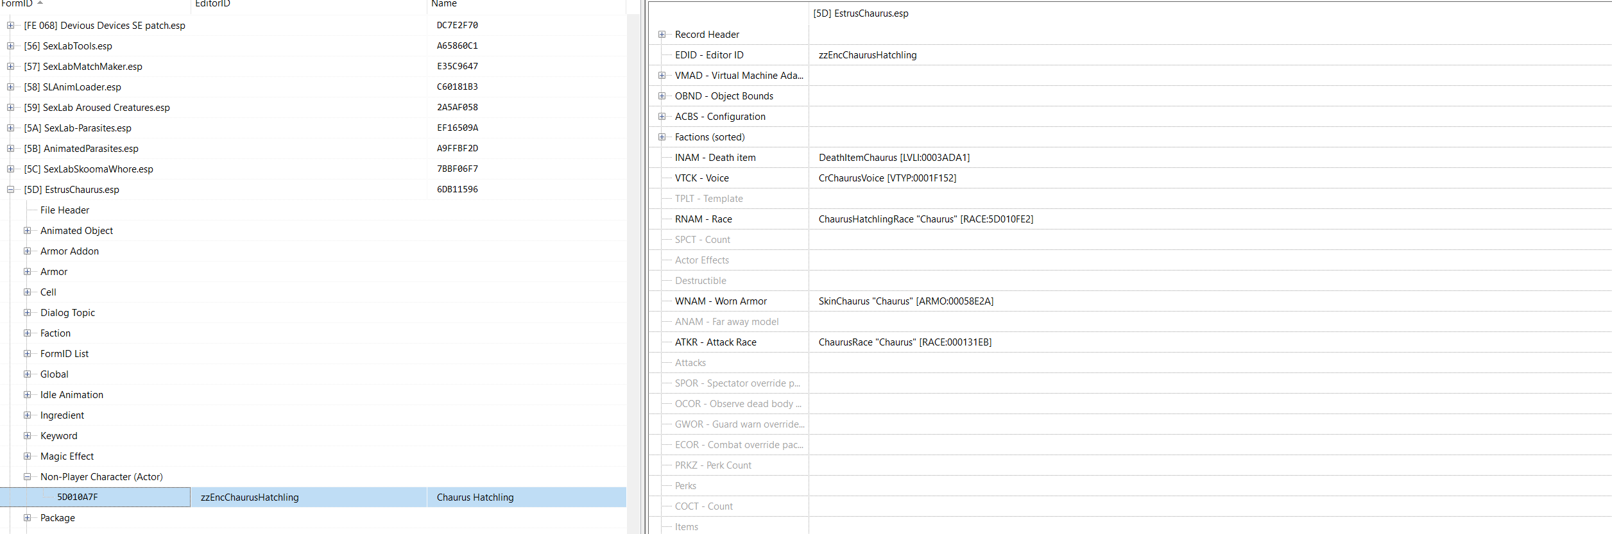Screen dimensions: 1612x534
Task: Expand ACBS Configuration row
Action: pyautogui.click(x=662, y=117)
